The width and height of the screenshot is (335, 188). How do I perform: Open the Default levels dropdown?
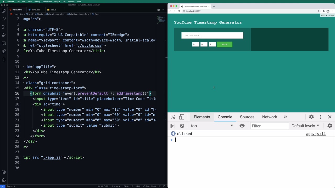point(305,126)
